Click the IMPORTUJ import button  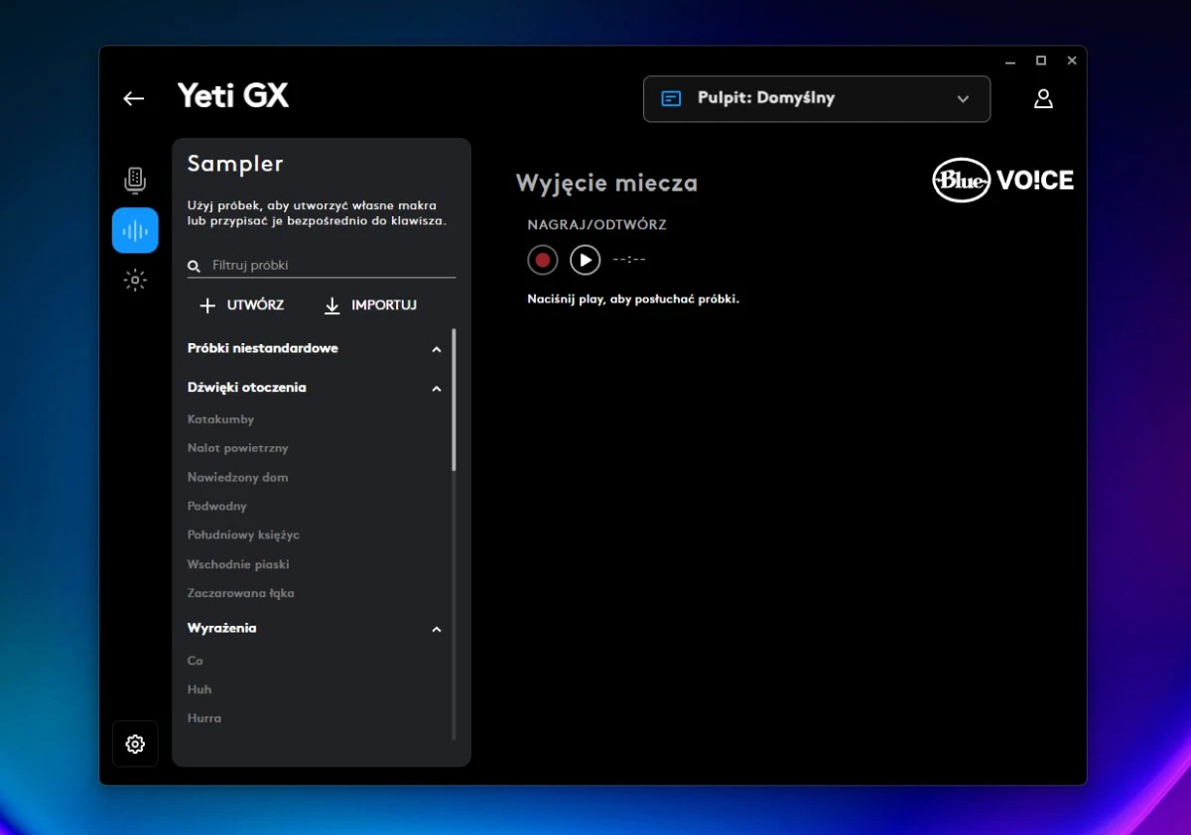(x=370, y=305)
